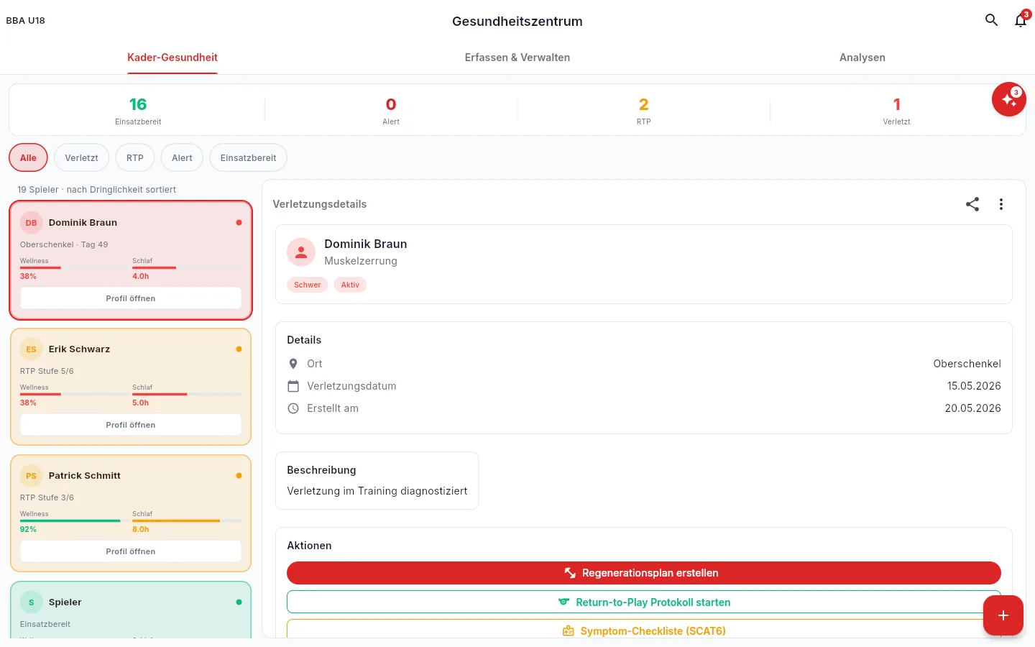Screen dimensions: 1035x647
Task: Click the location pin icon beside Ort
Action: point(293,364)
